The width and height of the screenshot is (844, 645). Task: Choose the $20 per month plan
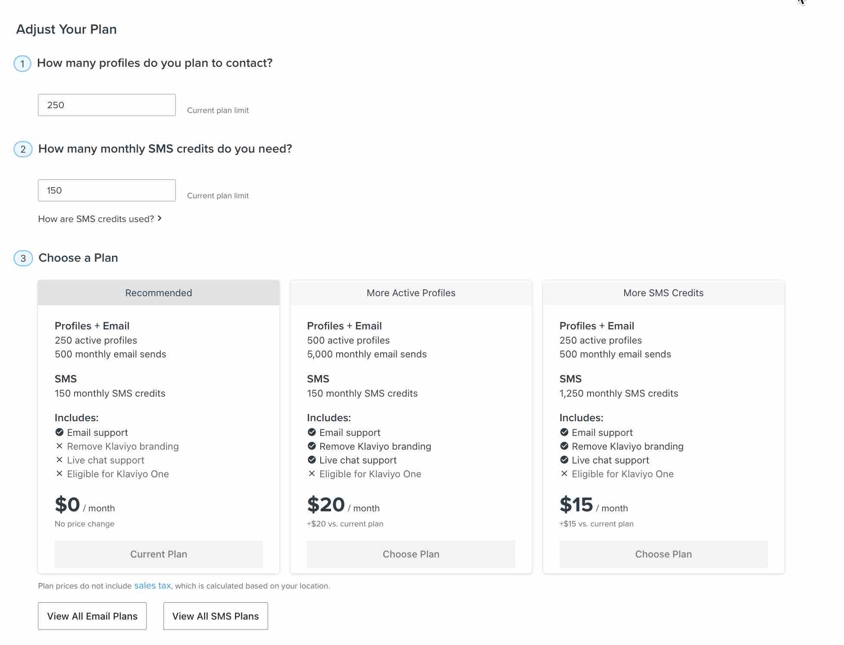point(411,554)
